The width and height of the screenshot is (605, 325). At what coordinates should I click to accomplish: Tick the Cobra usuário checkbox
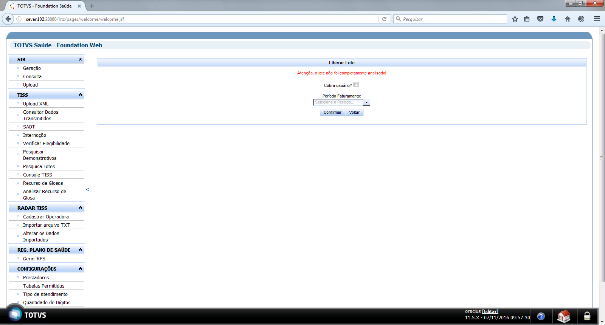coord(356,85)
